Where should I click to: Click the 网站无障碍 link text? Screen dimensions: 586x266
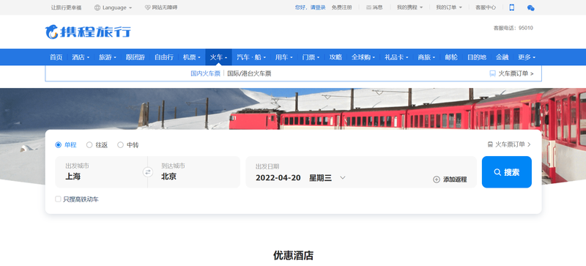tap(165, 7)
